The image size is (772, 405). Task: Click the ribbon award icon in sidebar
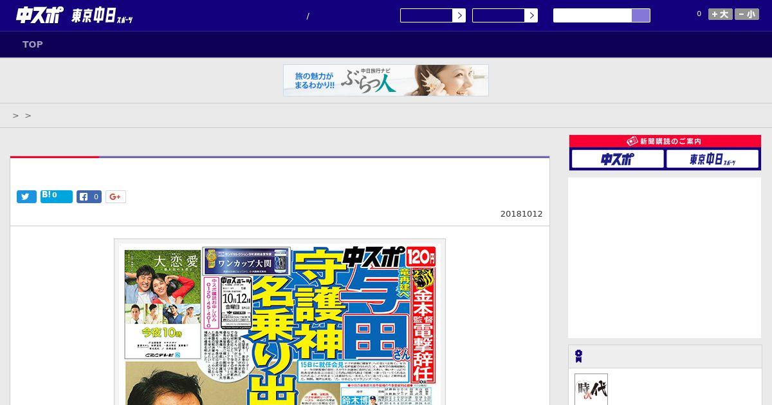pyautogui.click(x=578, y=356)
